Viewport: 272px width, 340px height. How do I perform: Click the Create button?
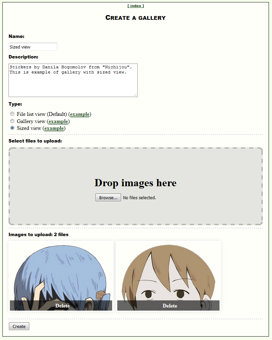click(x=19, y=326)
